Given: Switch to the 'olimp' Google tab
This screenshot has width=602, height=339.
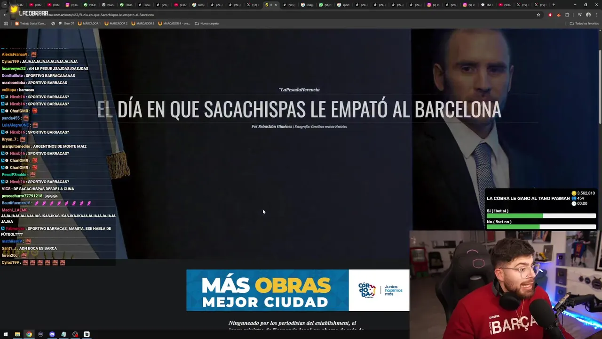Looking at the screenshot, I should [199, 5].
